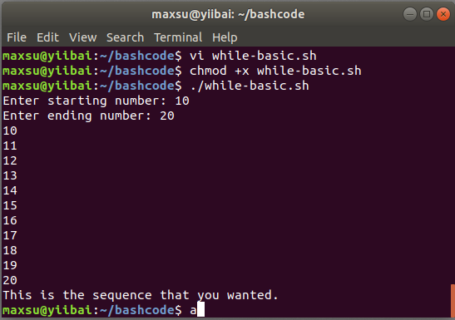
Task: Click the last maxsu@yiibai prompt text
Action: pos(92,310)
